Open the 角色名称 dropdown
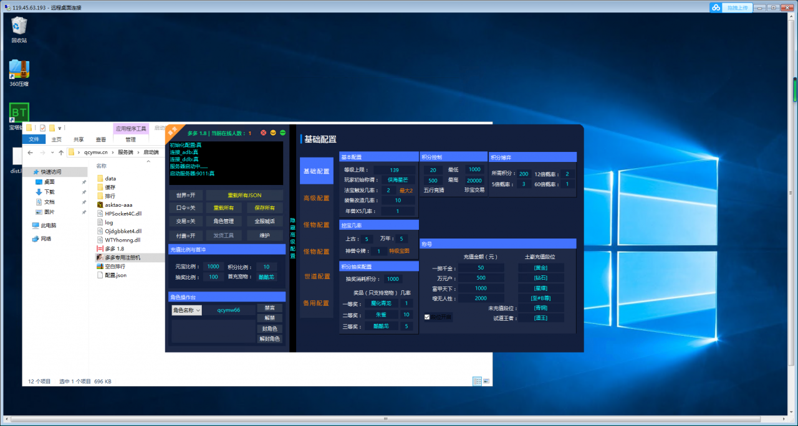 click(x=186, y=310)
